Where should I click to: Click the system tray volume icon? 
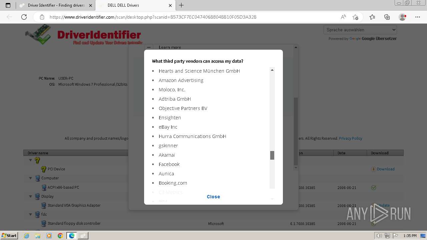[379, 236]
